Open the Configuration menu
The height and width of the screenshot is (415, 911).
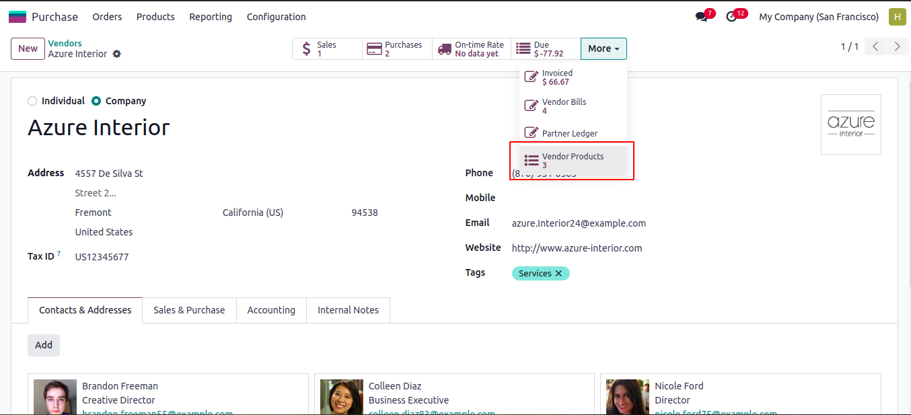[276, 17]
